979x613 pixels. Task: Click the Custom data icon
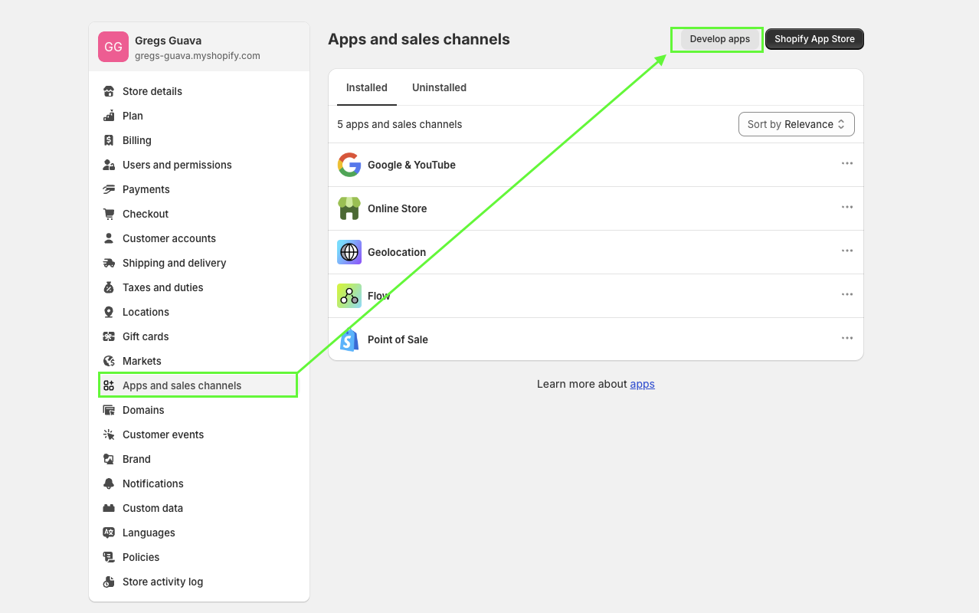tap(109, 508)
